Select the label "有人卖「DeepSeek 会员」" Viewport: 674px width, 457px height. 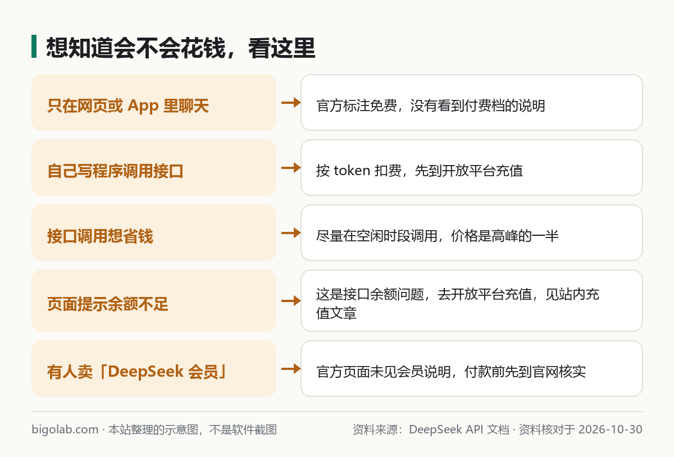point(136,372)
